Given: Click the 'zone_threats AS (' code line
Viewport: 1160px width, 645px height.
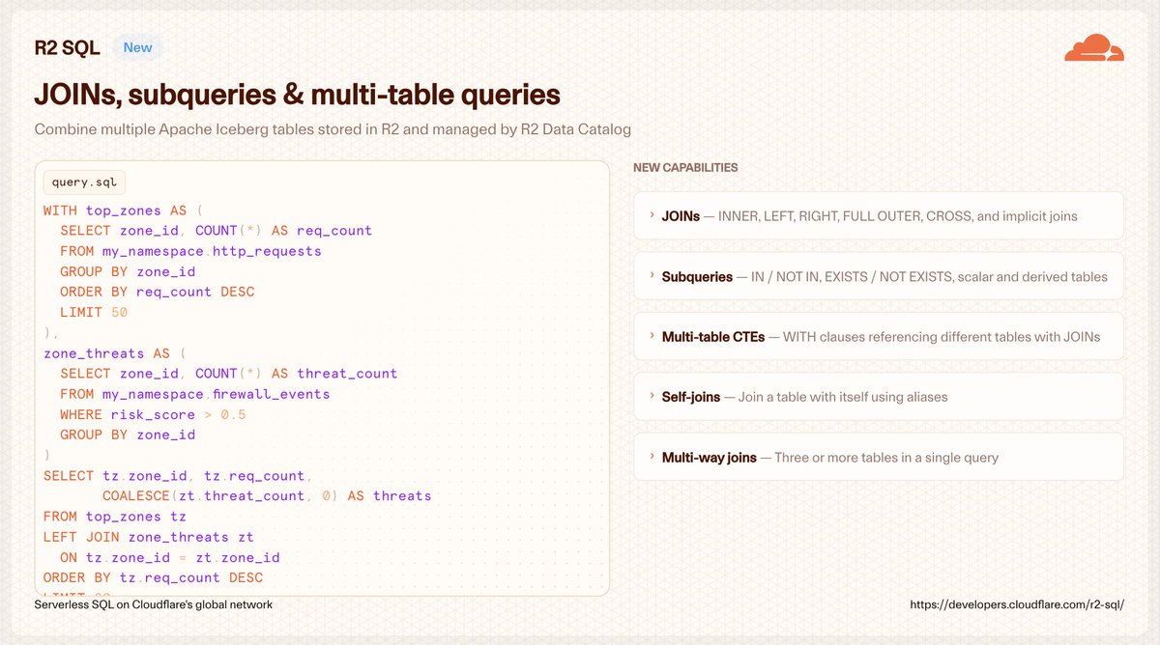Looking at the screenshot, I should pyautogui.click(x=115, y=353).
